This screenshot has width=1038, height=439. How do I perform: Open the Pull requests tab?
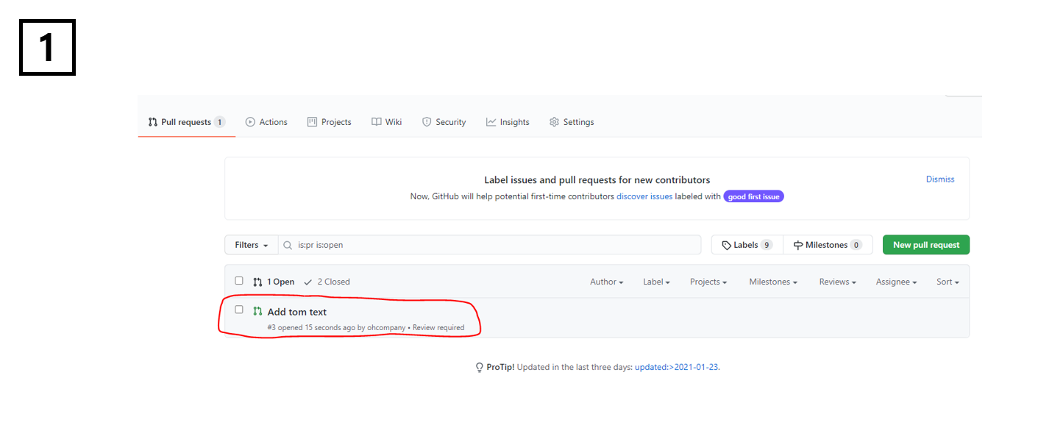coord(186,122)
